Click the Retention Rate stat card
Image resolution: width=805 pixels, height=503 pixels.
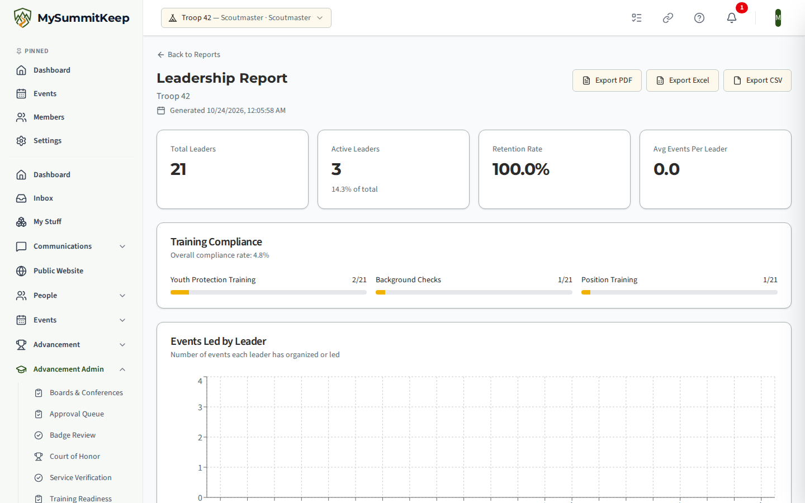(555, 169)
